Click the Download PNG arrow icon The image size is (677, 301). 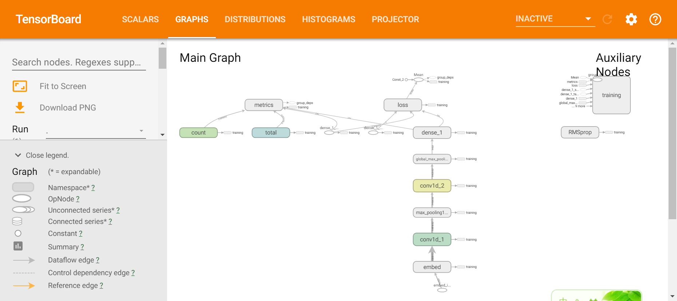pos(20,108)
